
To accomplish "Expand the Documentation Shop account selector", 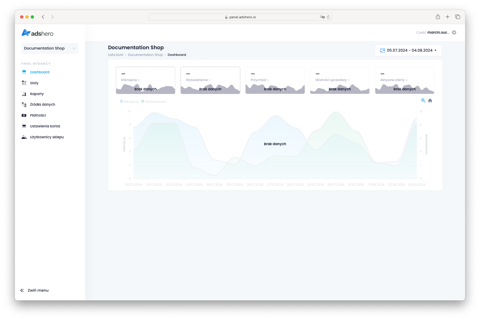I will (50, 48).
